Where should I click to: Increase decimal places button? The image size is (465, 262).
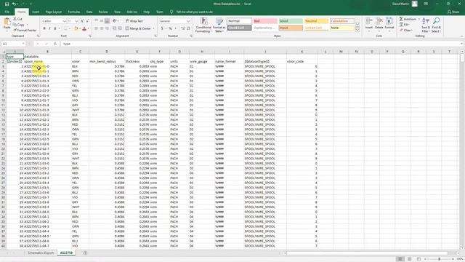[x=182, y=28]
